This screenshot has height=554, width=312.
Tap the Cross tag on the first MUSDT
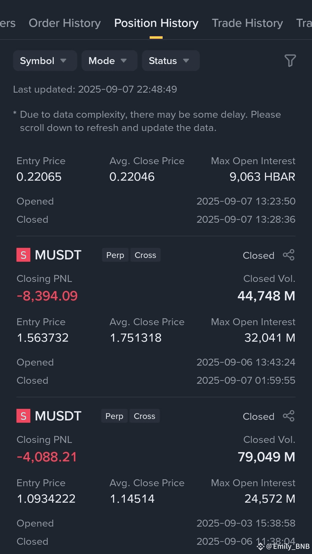point(145,255)
